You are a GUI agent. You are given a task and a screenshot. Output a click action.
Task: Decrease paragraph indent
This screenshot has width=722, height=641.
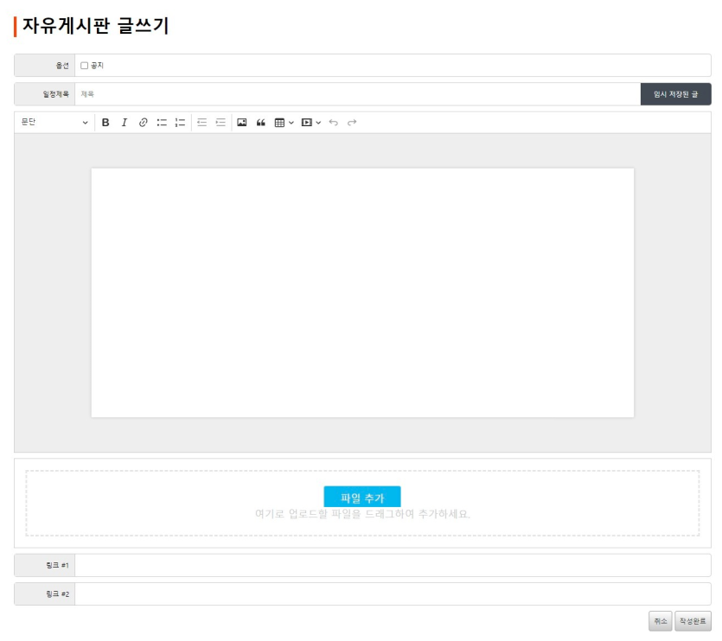pos(202,123)
